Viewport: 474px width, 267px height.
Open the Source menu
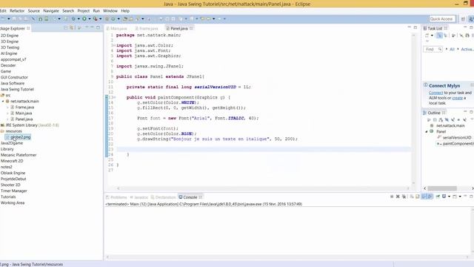pyautogui.click(x=34, y=10)
